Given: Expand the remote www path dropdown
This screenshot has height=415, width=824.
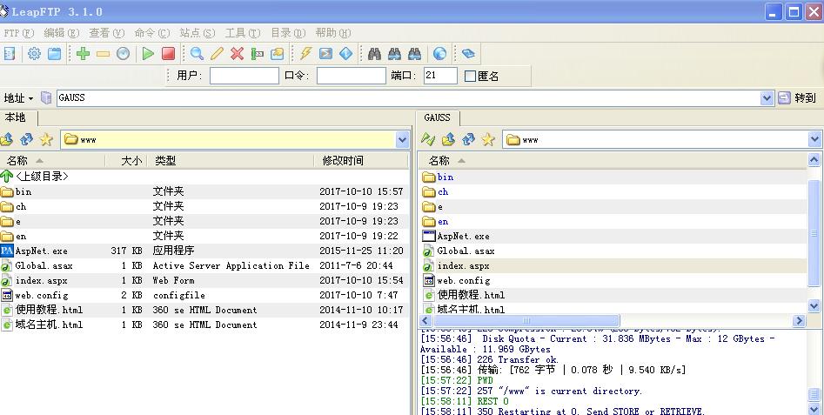Looking at the screenshot, I should click(814, 140).
